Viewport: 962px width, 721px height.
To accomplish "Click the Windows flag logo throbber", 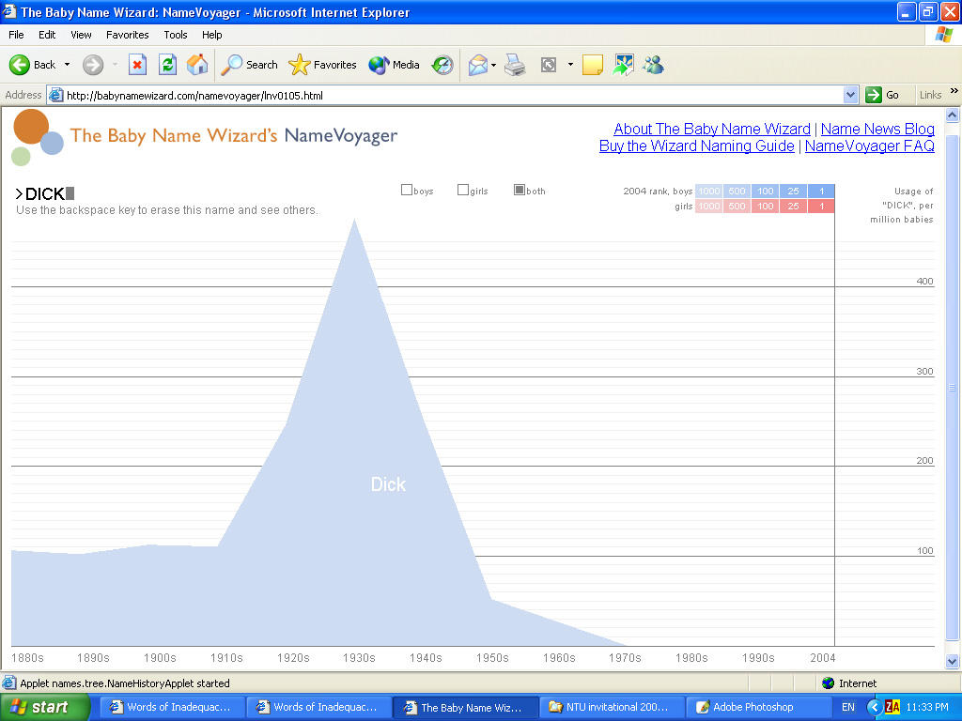I will [x=943, y=35].
